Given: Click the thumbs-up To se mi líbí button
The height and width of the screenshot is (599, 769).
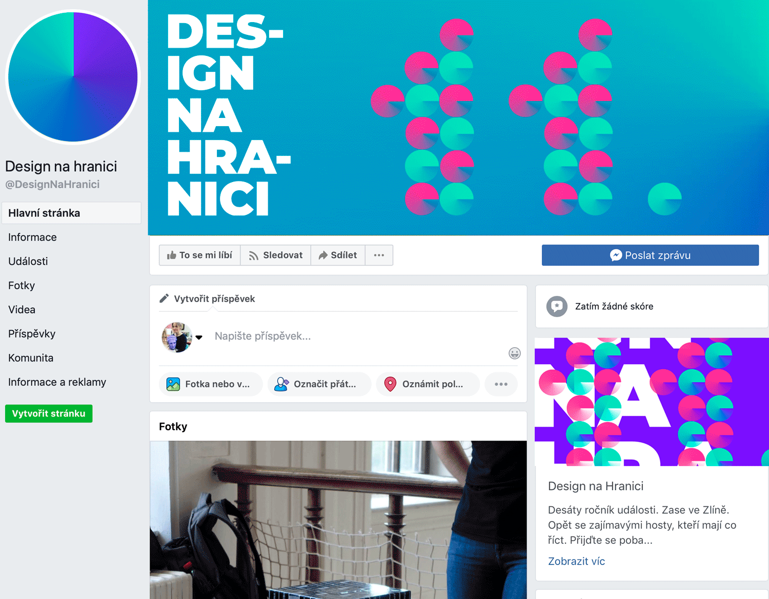Looking at the screenshot, I should 200,255.
